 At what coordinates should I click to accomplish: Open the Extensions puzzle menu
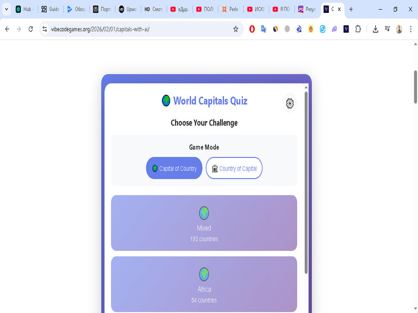click(358, 29)
